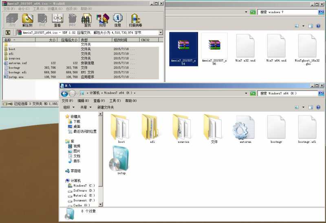Select the setup.exe row in the WinRAR list
Image resolution: width=326 pixels, height=223 pixels.
click(x=81, y=77)
